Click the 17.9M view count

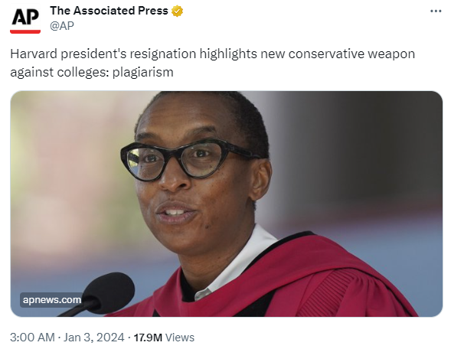pyautogui.click(x=148, y=338)
